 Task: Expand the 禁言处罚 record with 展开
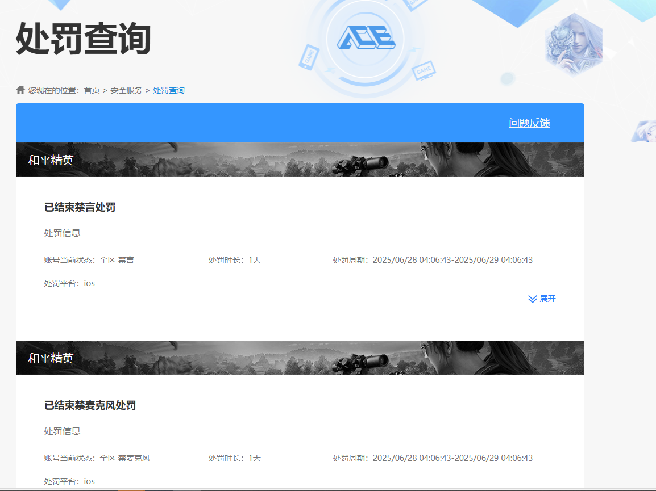tap(547, 299)
